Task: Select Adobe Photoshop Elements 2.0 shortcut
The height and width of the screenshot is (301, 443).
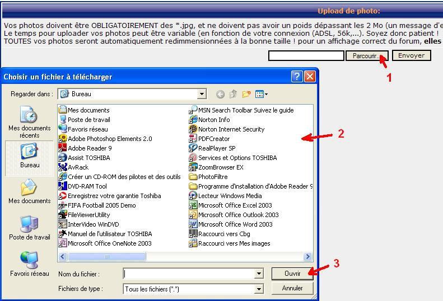Action: click(x=105, y=139)
